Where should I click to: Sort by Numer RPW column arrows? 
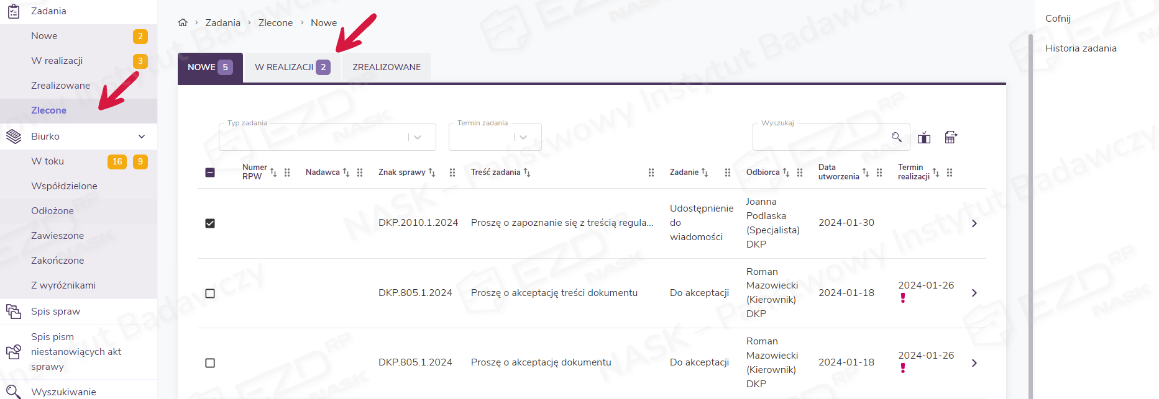(273, 173)
